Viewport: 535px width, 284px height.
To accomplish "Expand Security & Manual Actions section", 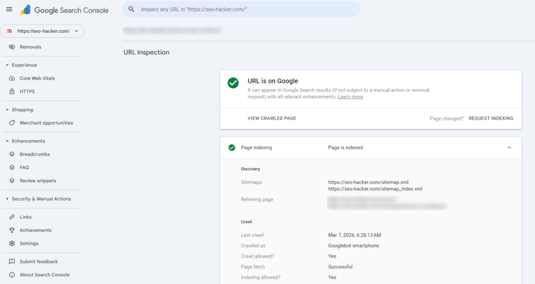I will (x=38, y=199).
